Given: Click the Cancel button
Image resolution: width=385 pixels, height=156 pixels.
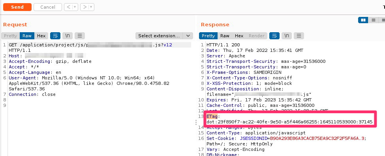Looking at the screenshot, I should (48, 7).
